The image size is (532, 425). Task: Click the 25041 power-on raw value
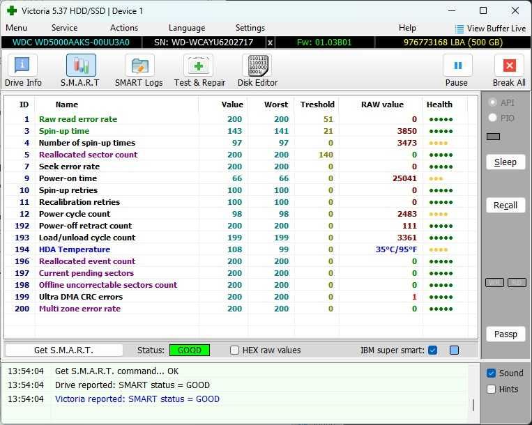pyautogui.click(x=404, y=178)
